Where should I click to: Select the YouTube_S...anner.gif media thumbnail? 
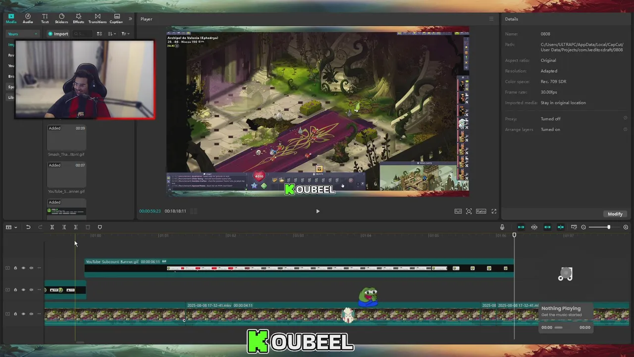[66, 175]
